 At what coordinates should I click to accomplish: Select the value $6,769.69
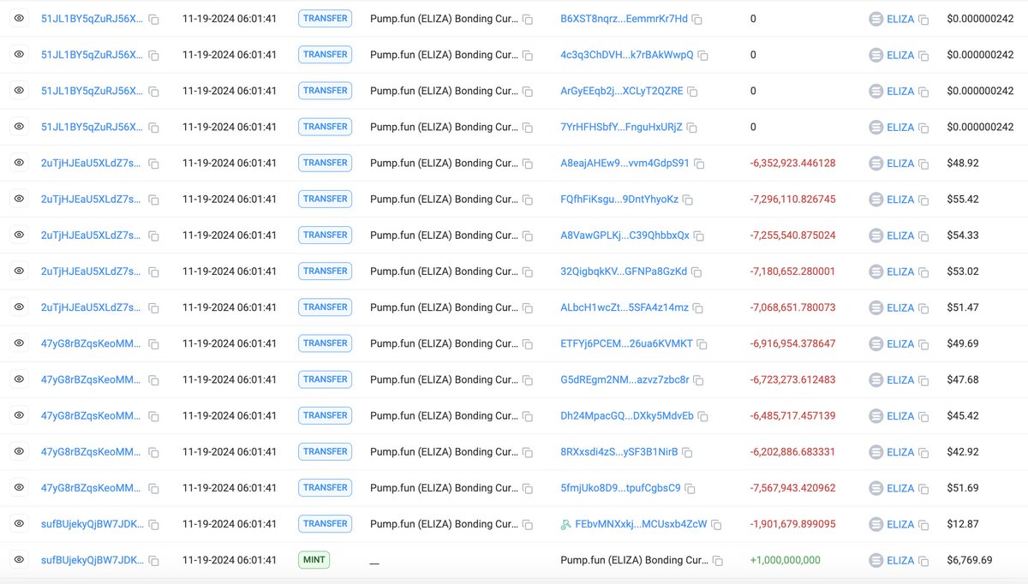pyautogui.click(x=970, y=560)
